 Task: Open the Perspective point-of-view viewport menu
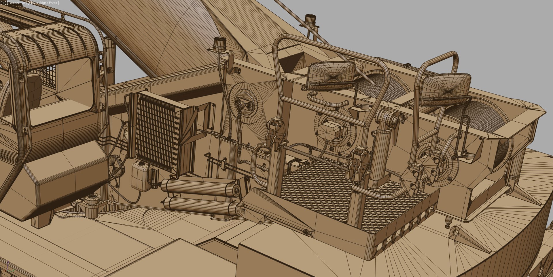click(x=17, y=3)
